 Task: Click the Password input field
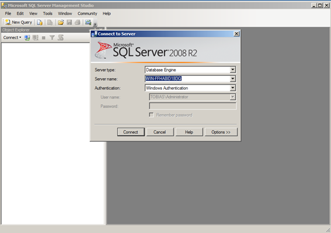click(193, 106)
